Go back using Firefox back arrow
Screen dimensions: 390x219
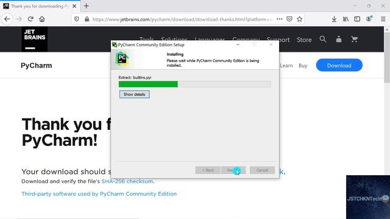[7, 19]
